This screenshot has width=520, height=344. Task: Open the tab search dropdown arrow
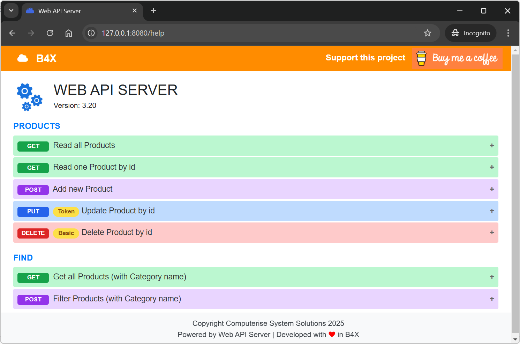[11, 10]
